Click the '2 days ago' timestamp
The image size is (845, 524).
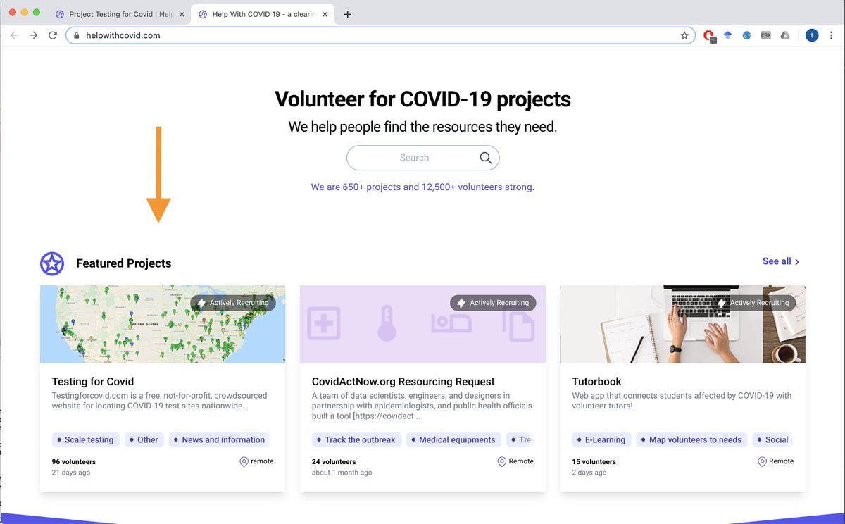589,473
